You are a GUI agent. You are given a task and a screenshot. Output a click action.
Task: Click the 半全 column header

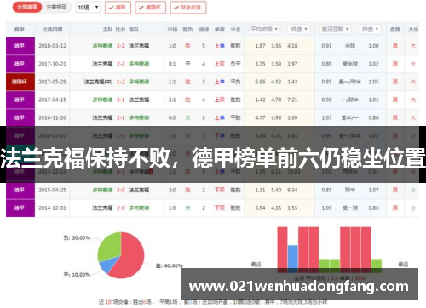[235, 30]
